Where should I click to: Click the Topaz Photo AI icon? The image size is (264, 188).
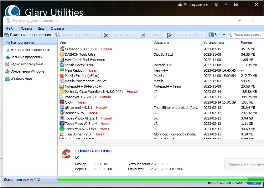click(x=62, y=118)
